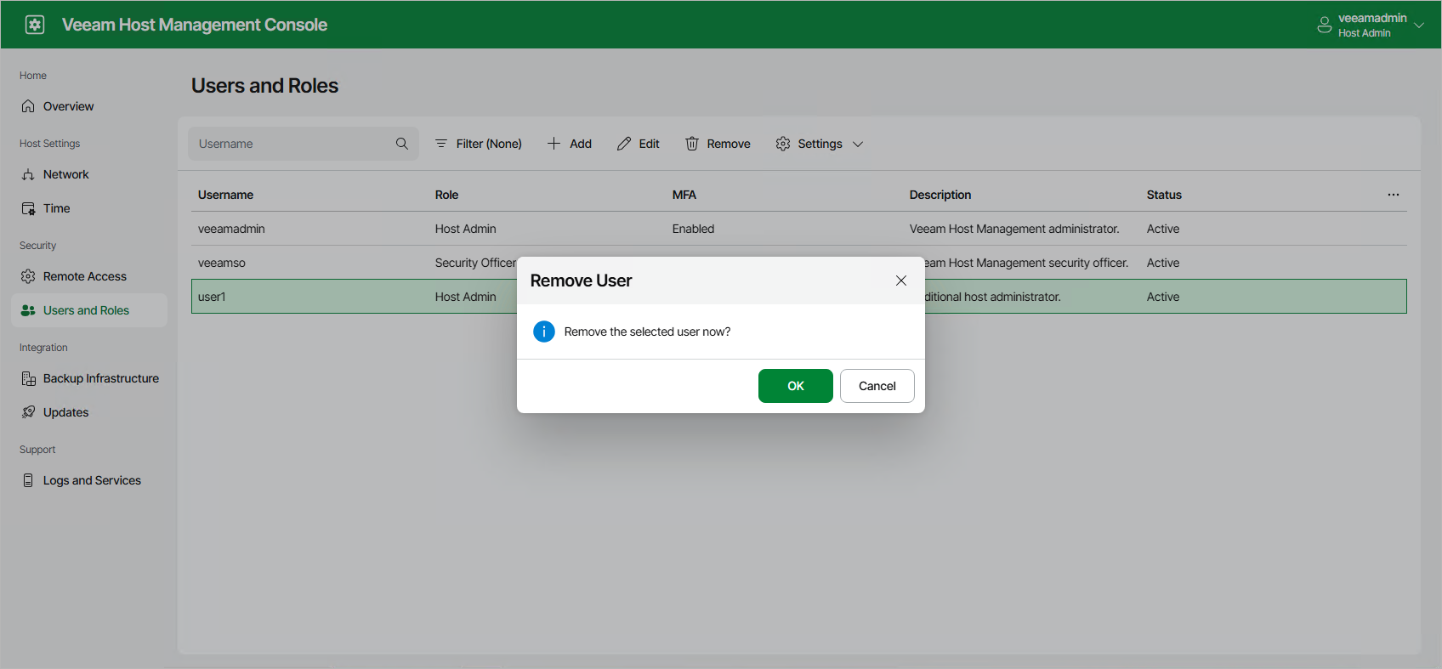The width and height of the screenshot is (1442, 669).
Task: Click the Updates rocket icon
Action: click(x=28, y=412)
